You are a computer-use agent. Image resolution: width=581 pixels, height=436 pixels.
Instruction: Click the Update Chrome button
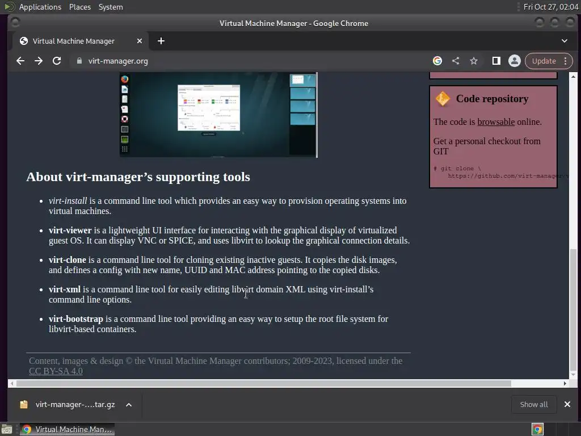(544, 61)
